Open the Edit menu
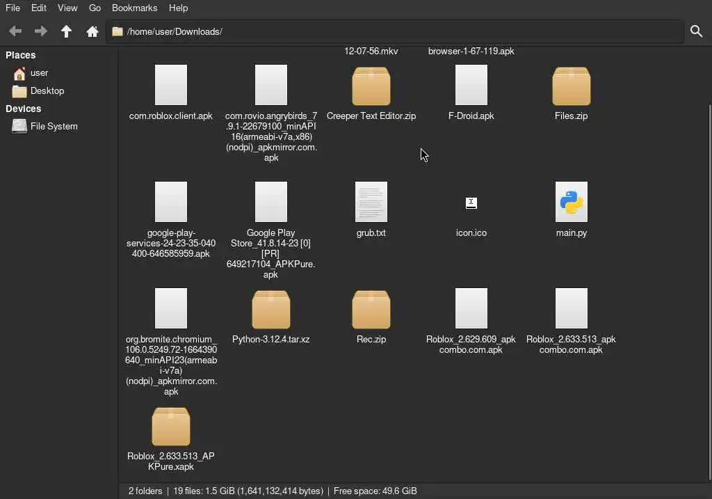712x499 pixels. (39, 8)
